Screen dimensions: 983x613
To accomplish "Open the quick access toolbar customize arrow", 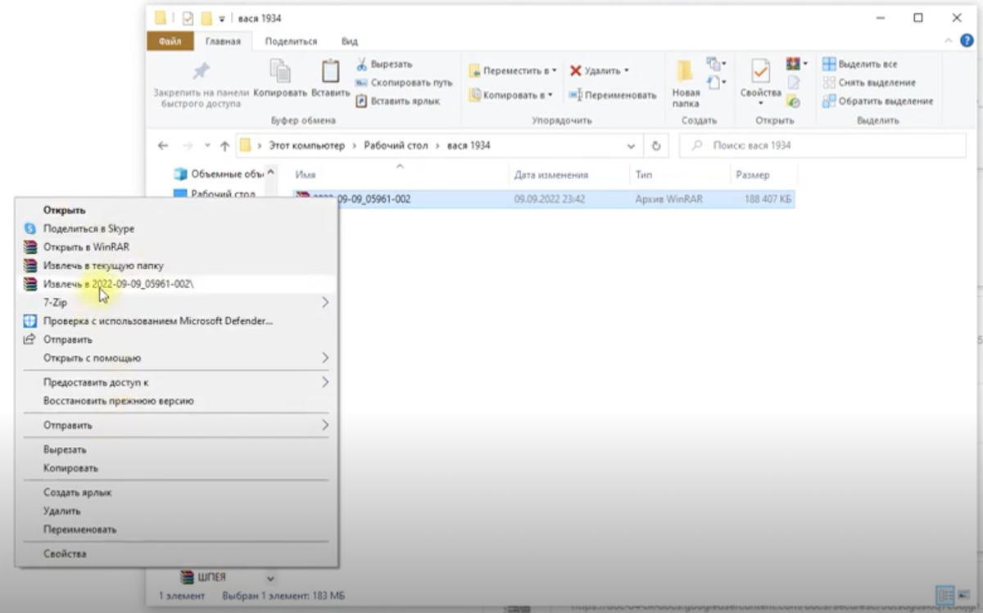I will pyautogui.click(x=222, y=18).
